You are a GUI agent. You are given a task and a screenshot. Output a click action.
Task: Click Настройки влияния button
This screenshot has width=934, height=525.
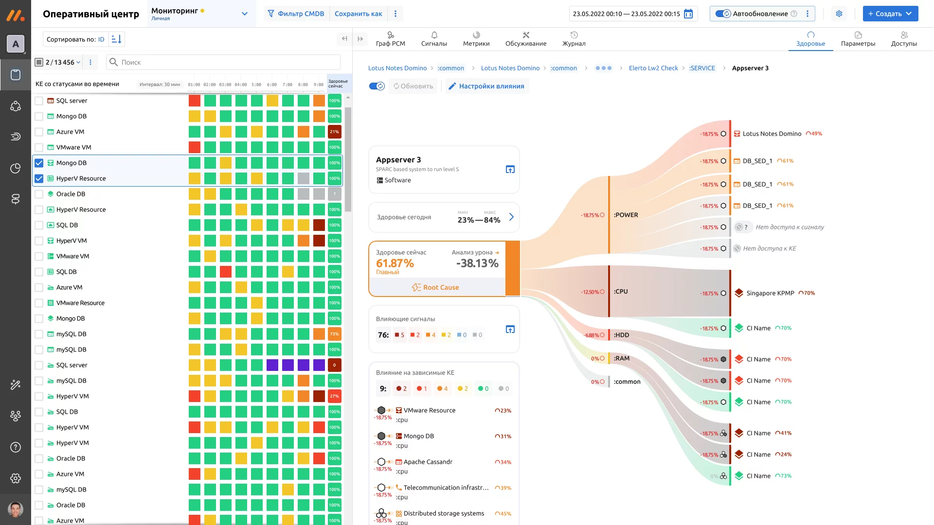pos(486,86)
